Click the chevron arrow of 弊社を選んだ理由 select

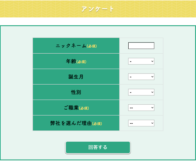coord(152,123)
